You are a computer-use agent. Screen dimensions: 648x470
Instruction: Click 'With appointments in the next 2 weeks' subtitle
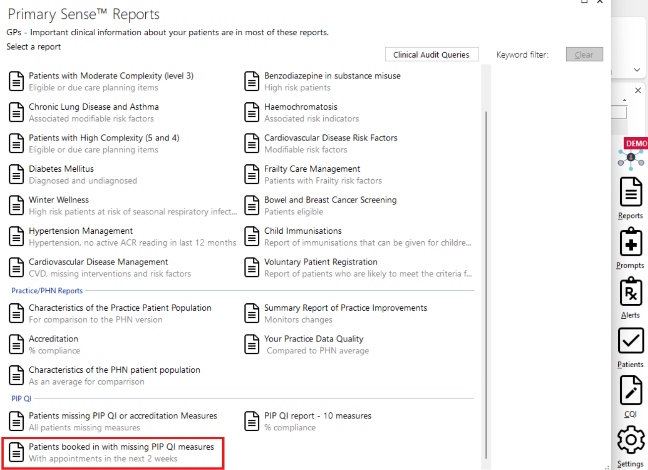103,459
